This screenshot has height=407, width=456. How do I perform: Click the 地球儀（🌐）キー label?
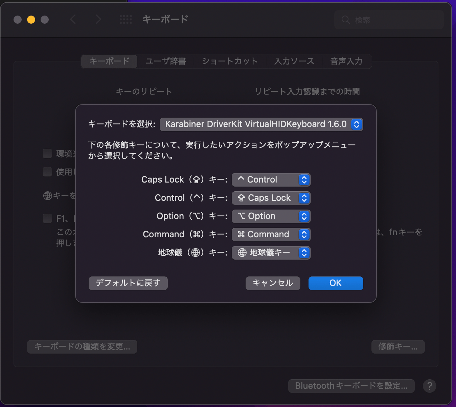point(193,253)
